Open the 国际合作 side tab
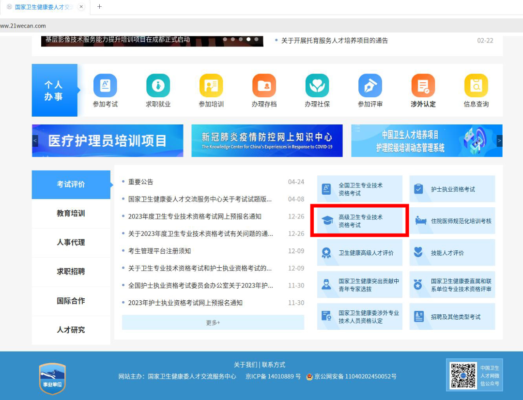 (x=71, y=301)
